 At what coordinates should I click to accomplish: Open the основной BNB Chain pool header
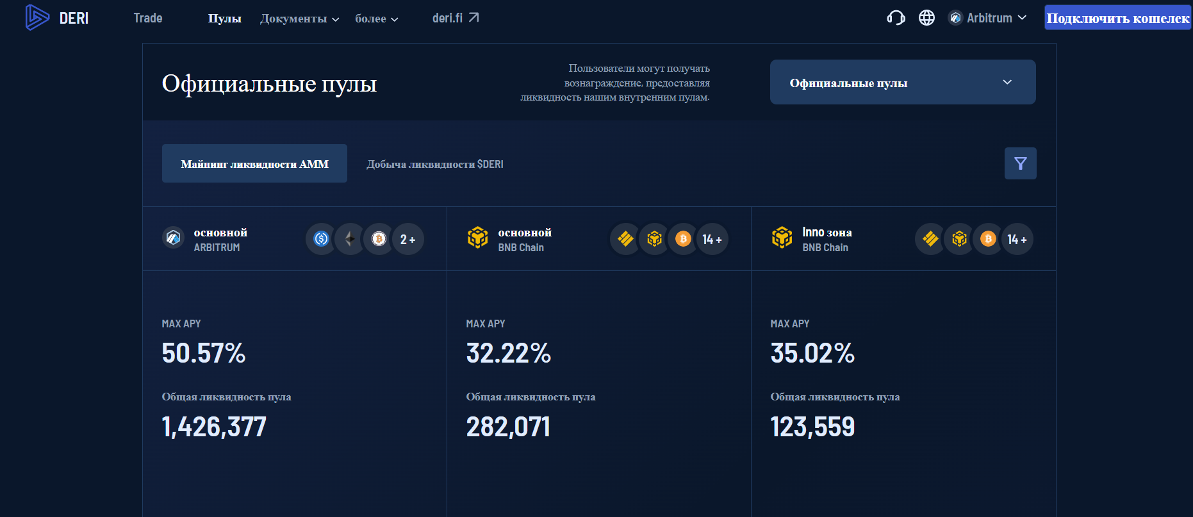pyautogui.click(x=598, y=239)
